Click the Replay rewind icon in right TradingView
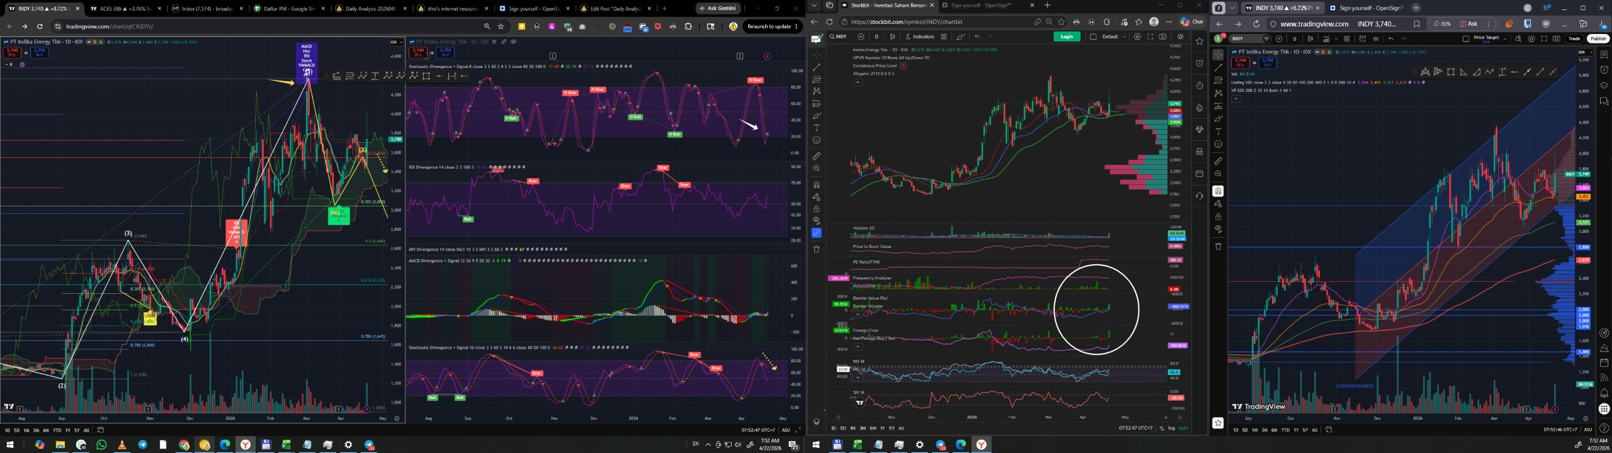 (1375, 39)
